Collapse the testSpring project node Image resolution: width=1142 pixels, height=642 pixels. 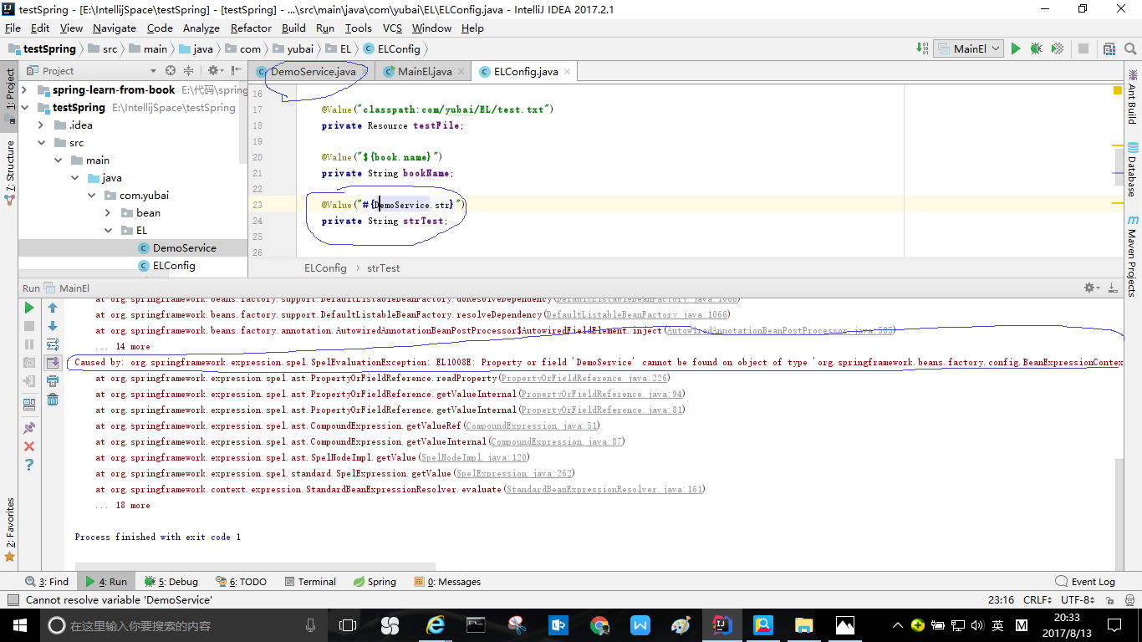[x=24, y=108]
